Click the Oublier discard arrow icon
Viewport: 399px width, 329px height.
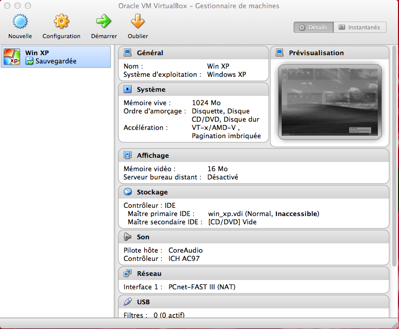(137, 21)
